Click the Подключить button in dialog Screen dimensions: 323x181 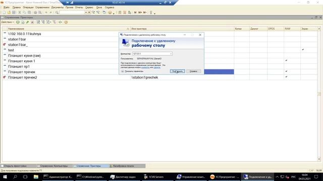[177, 71]
